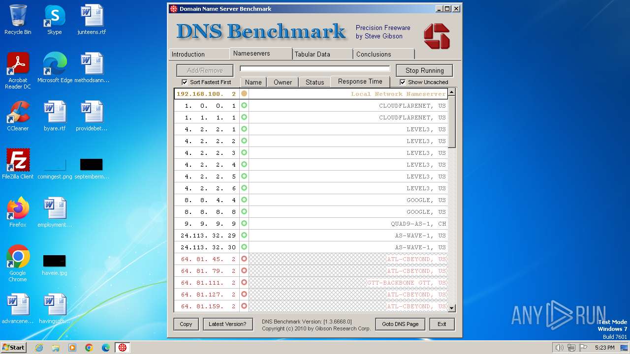Toggle Show Uncached checkbox
The width and height of the screenshot is (630, 354).
coord(403,82)
